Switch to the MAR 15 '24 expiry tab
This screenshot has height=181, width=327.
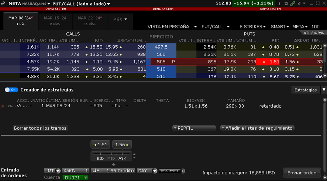pos(55,20)
